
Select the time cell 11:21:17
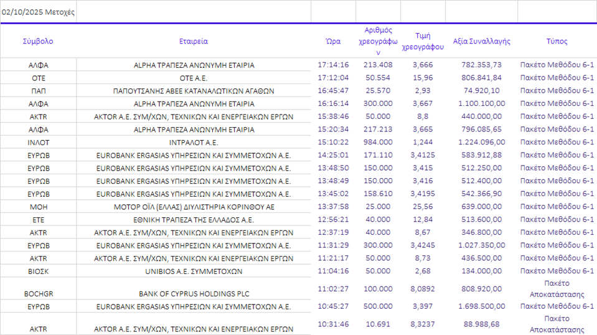[333, 258]
